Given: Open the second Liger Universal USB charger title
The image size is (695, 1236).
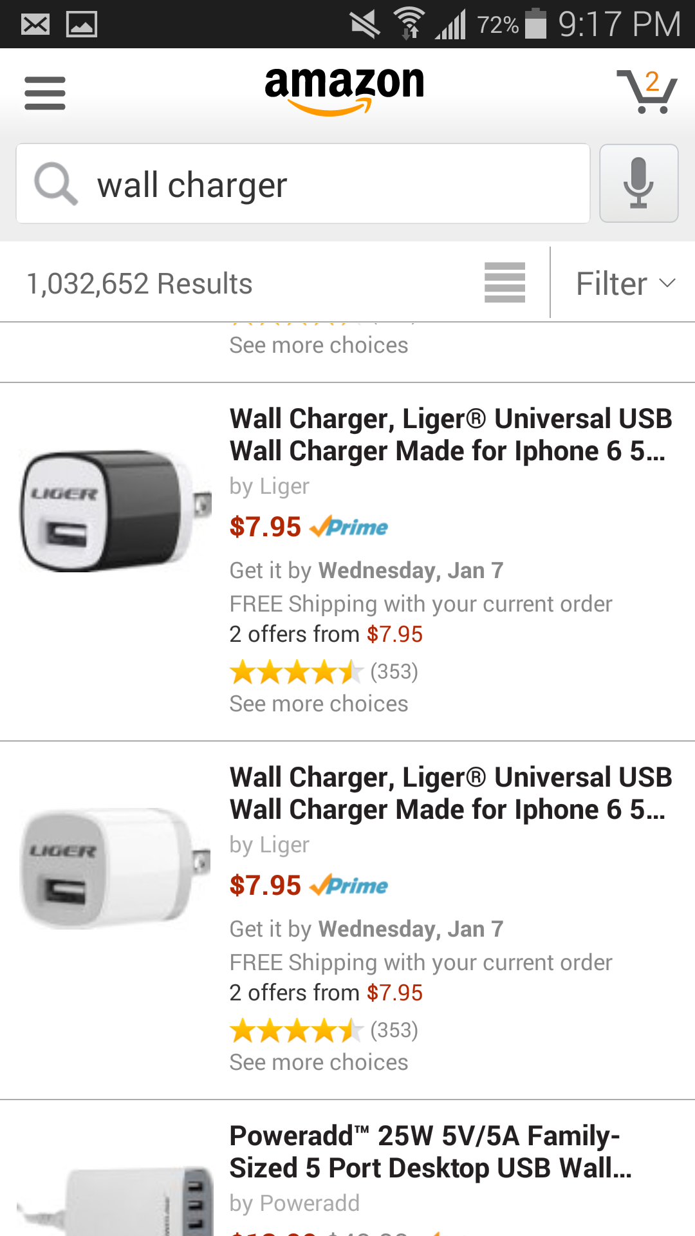Looking at the screenshot, I should (x=450, y=793).
